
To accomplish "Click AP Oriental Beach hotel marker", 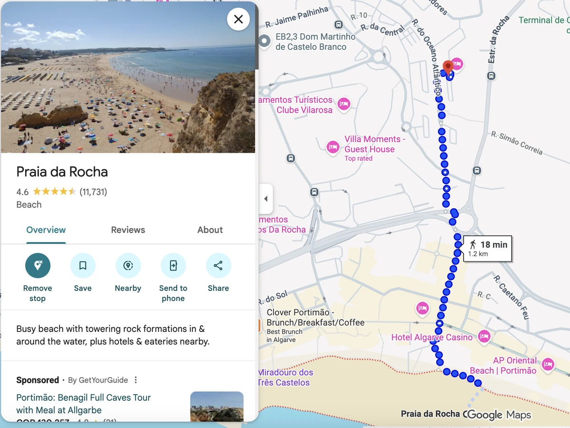I will [548, 365].
